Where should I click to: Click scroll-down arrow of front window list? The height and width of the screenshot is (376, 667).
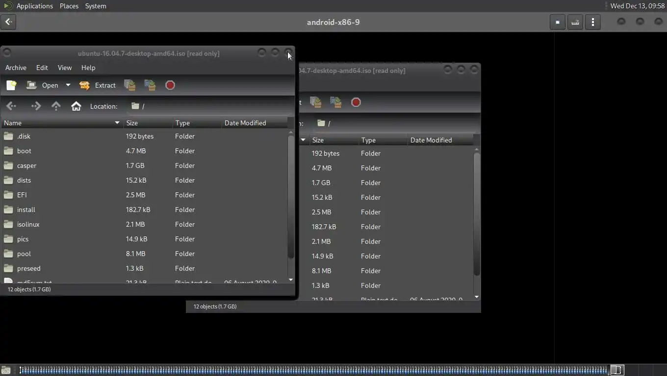point(291,280)
